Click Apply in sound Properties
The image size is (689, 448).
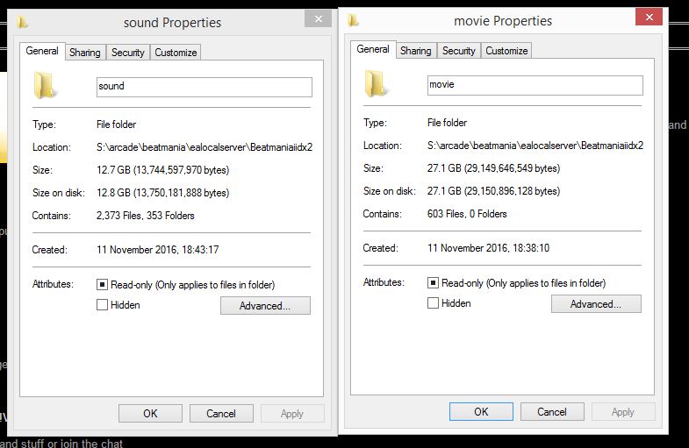click(292, 413)
